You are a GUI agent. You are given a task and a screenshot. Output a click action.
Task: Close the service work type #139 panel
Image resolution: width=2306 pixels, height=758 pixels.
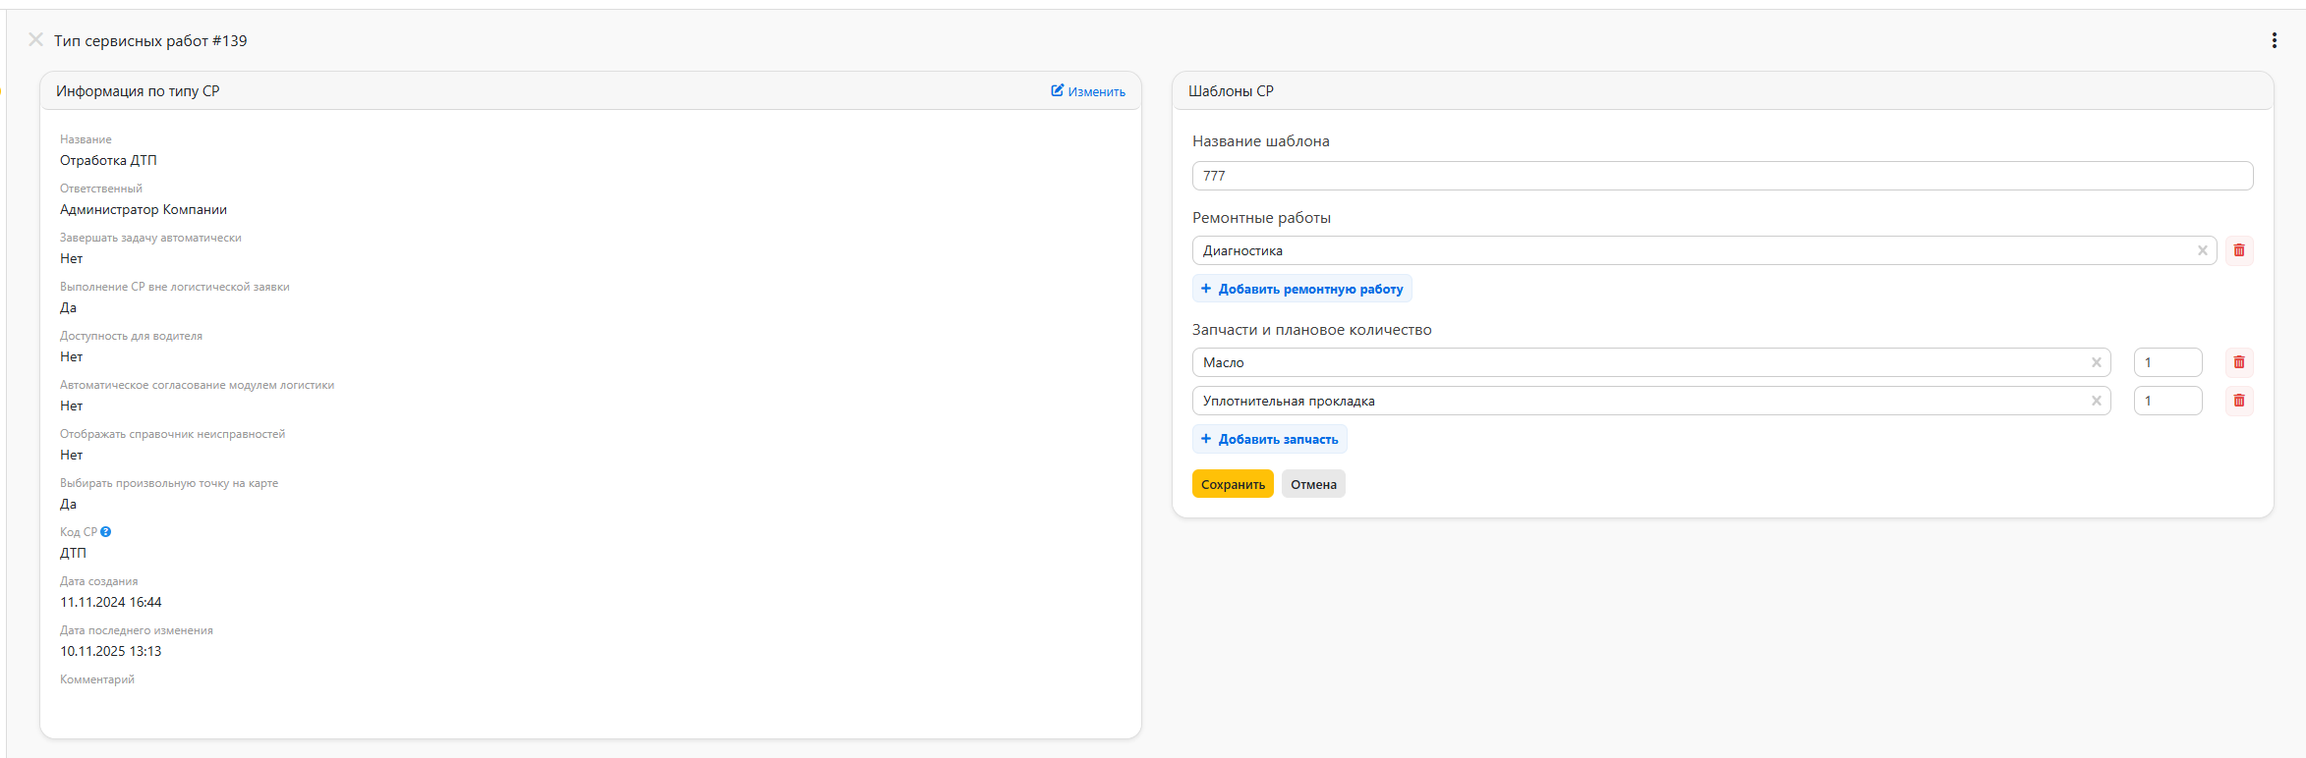pos(35,40)
